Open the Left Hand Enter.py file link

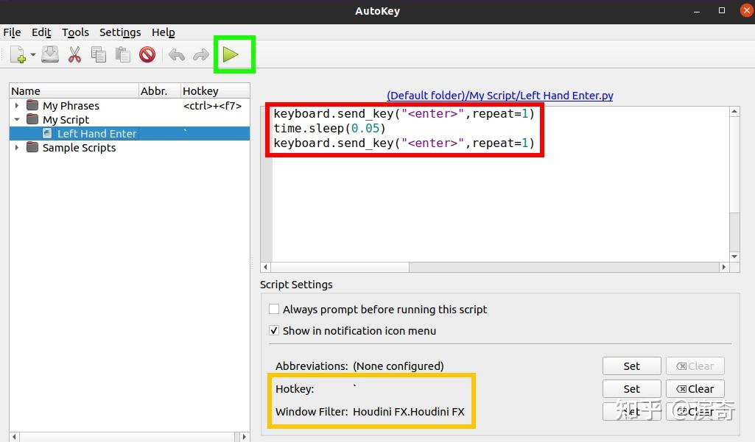tap(499, 95)
